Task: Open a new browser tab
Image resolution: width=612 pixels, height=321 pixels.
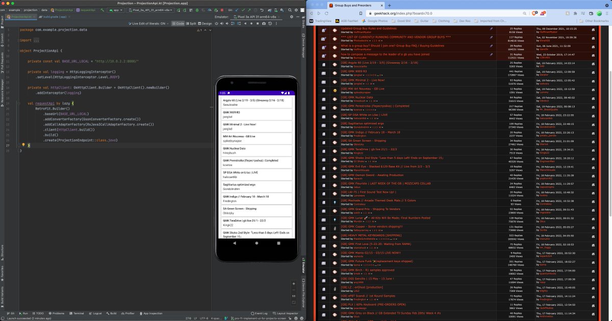Action: (x=390, y=5)
